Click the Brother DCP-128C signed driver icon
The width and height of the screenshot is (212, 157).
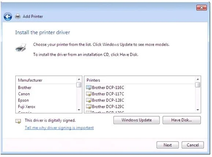pyautogui.click(x=89, y=101)
